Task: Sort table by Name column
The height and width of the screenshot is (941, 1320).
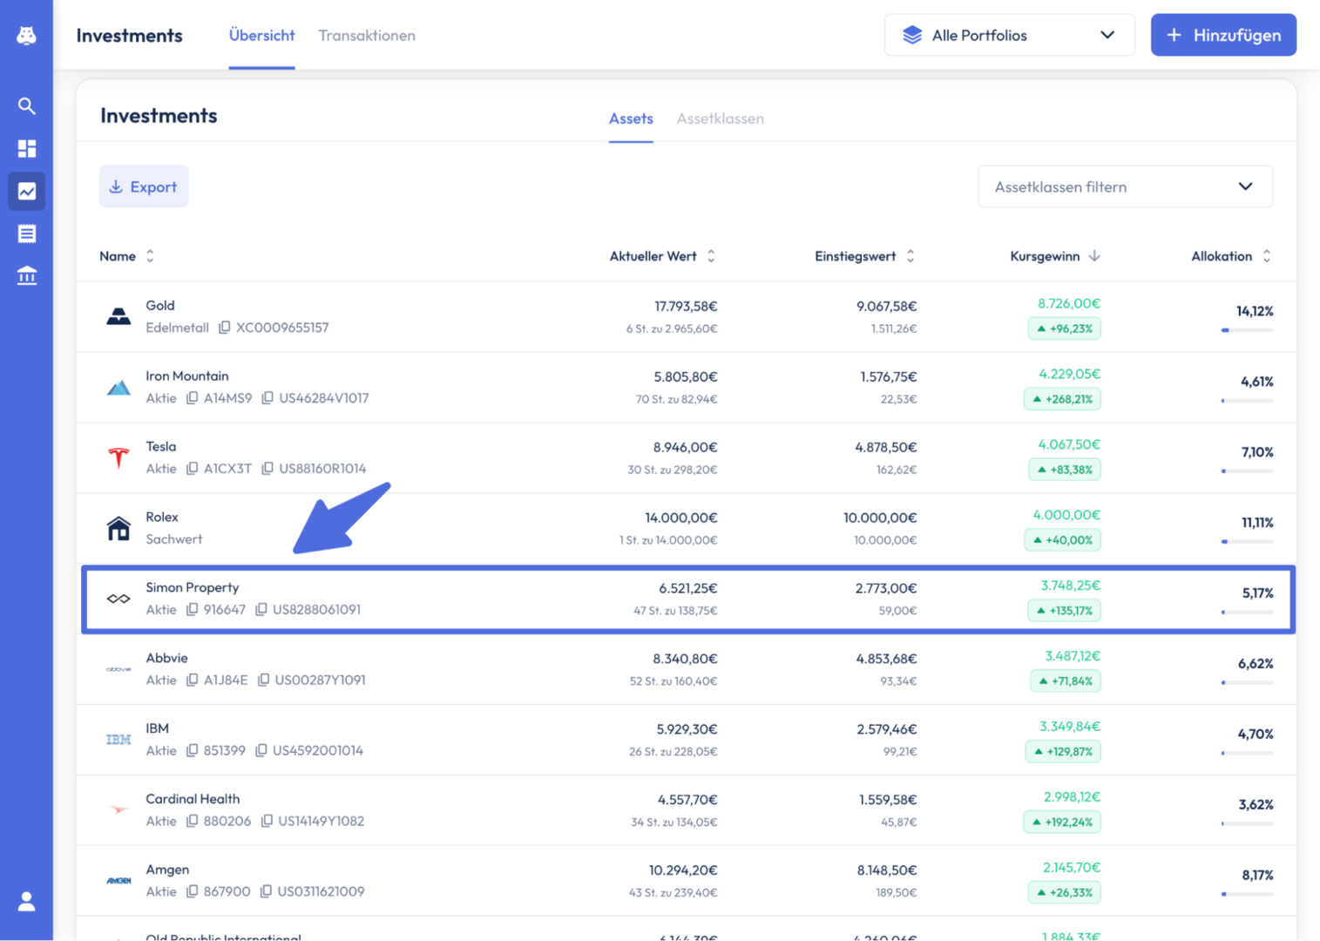Action: click(x=126, y=256)
